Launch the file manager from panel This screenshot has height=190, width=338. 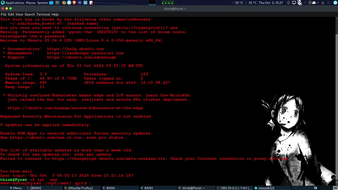tap(51, 3)
